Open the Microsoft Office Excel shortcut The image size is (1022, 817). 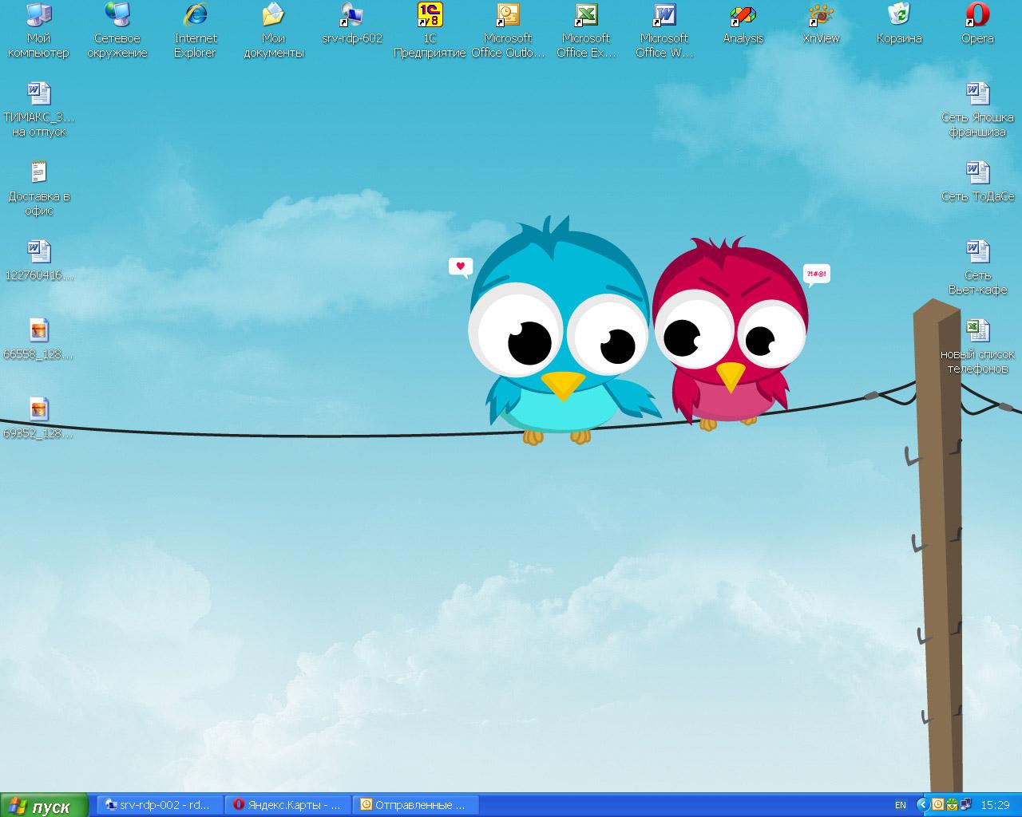(586, 16)
